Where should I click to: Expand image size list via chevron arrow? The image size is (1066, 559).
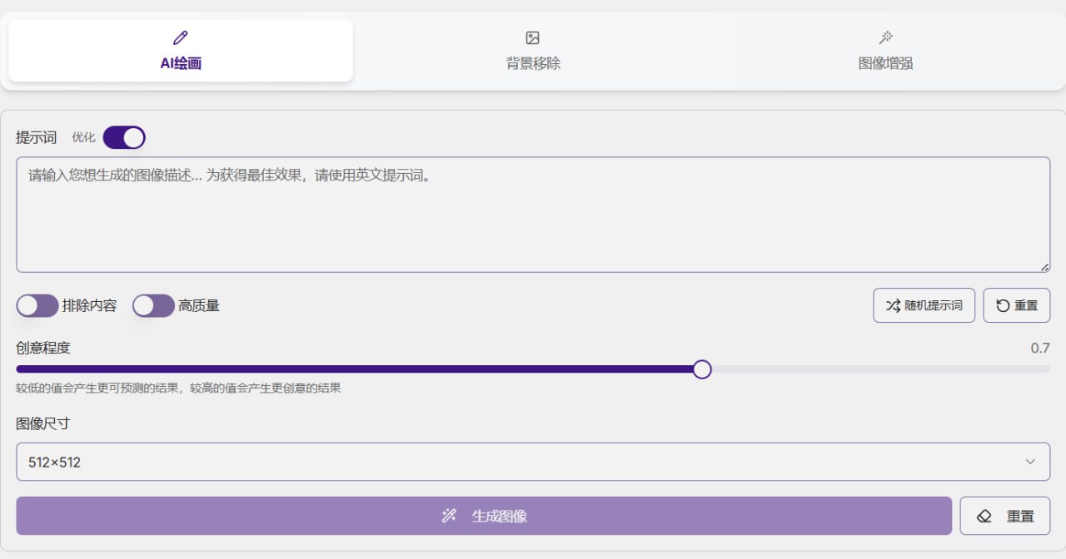point(1030,462)
